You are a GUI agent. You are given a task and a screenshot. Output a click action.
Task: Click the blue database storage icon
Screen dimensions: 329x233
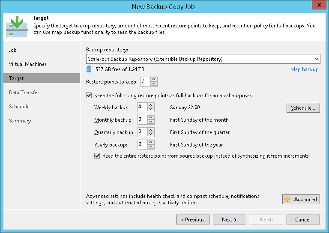[89, 69]
